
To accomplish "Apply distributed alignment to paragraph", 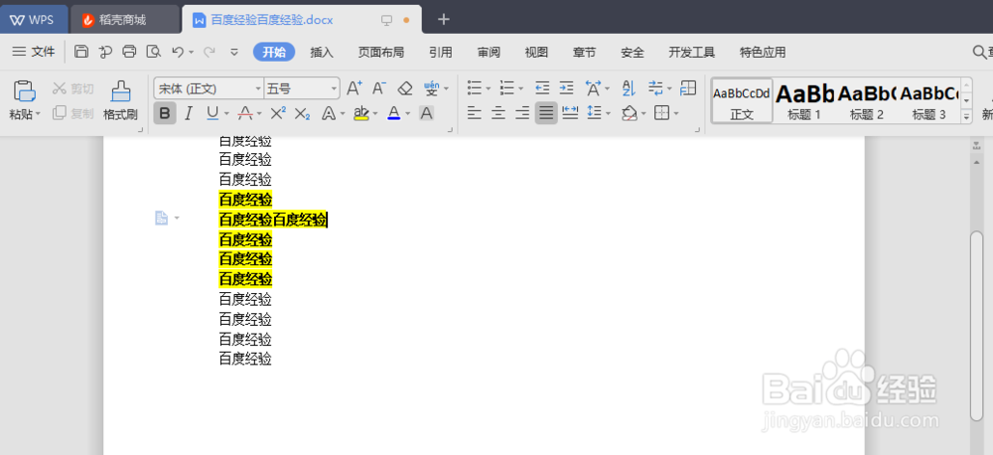I will pyautogui.click(x=571, y=113).
